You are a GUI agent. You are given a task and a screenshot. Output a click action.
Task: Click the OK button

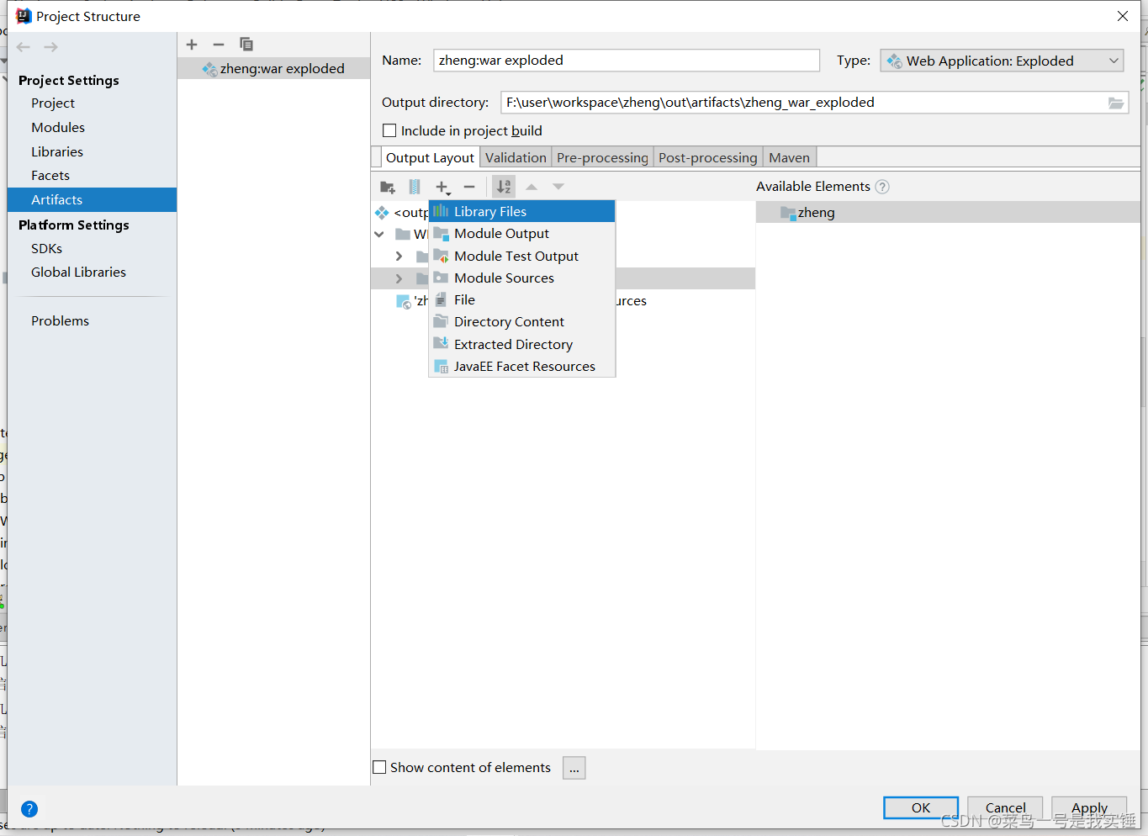[921, 807]
